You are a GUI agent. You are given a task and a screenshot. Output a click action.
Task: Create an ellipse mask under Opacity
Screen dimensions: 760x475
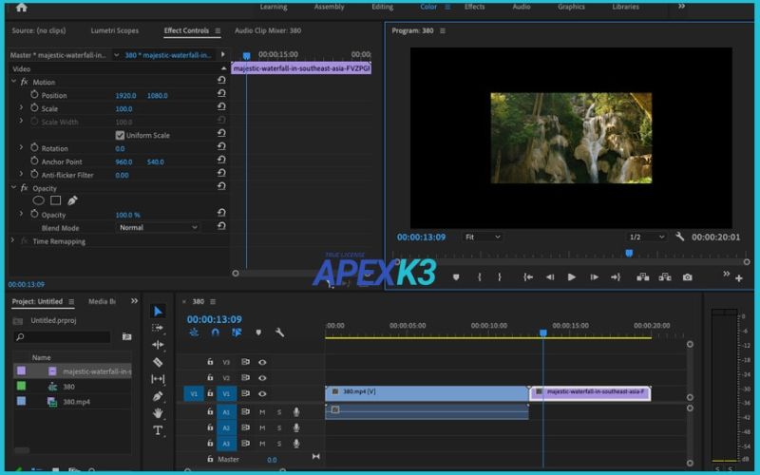pos(39,200)
